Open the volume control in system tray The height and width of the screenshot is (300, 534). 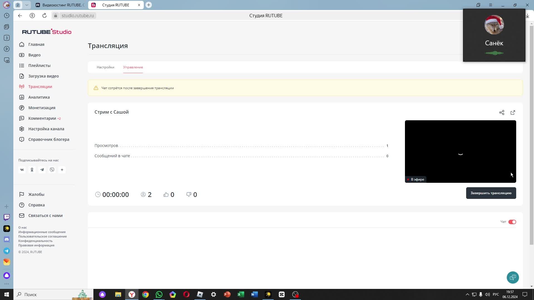pyautogui.click(x=488, y=294)
